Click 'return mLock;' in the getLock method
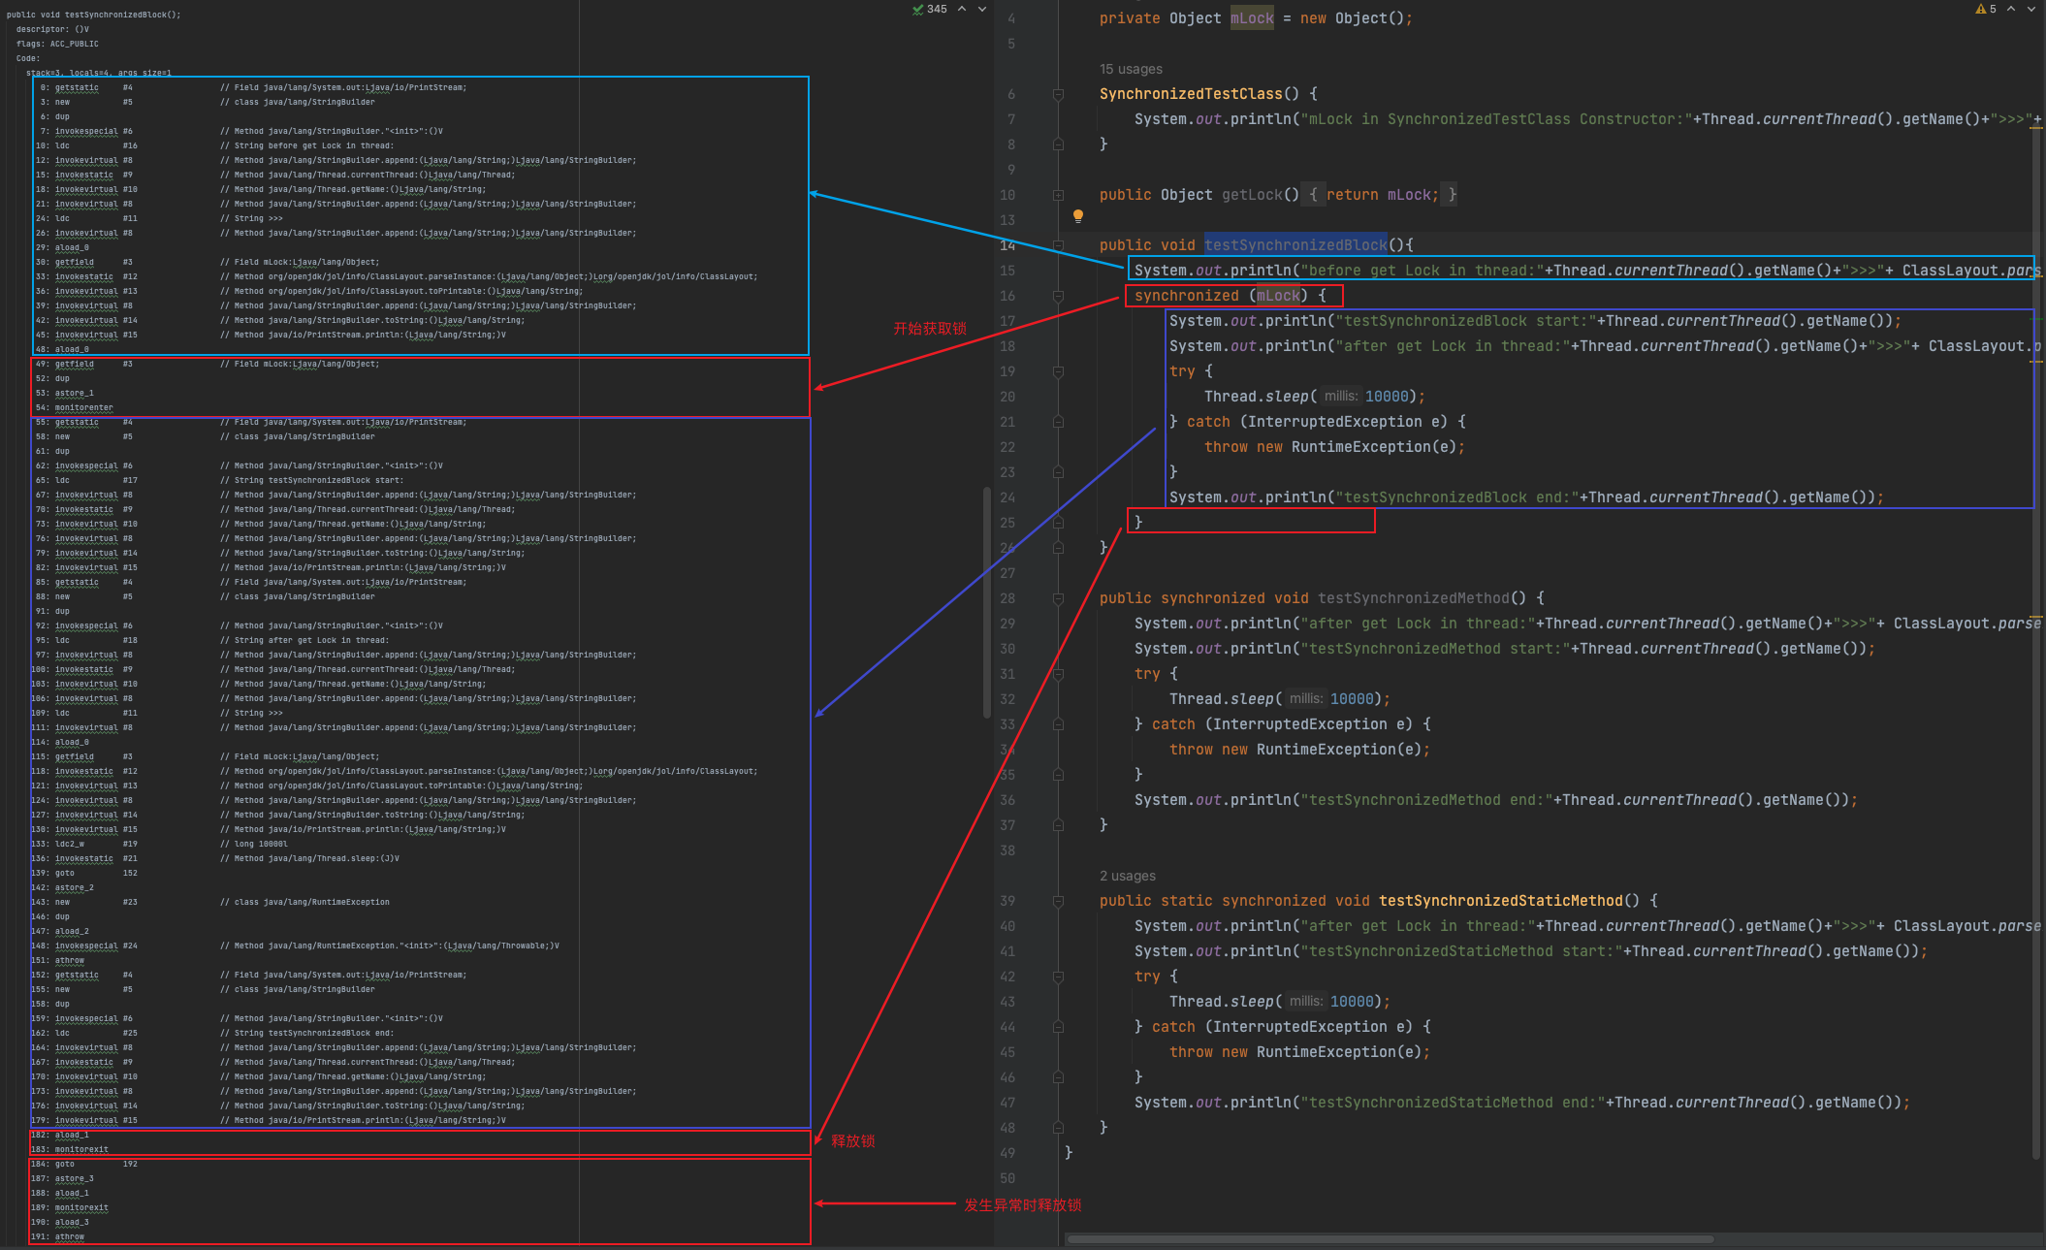Viewport: 2046px width, 1250px height. (1383, 195)
